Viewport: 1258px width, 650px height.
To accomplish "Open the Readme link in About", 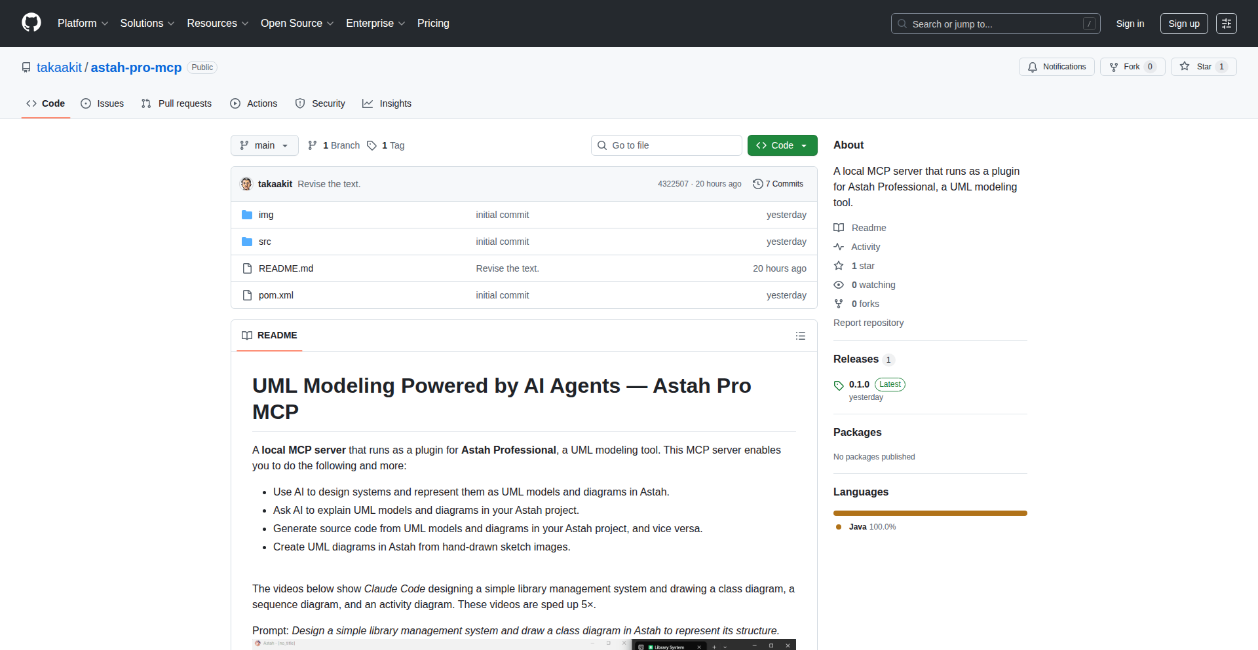I will click(x=860, y=228).
